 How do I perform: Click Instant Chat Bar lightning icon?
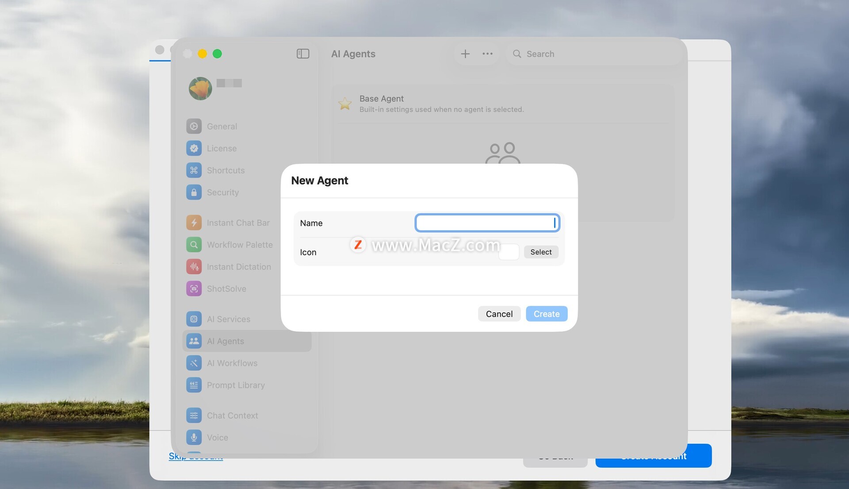pyautogui.click(x=194, y=223)
